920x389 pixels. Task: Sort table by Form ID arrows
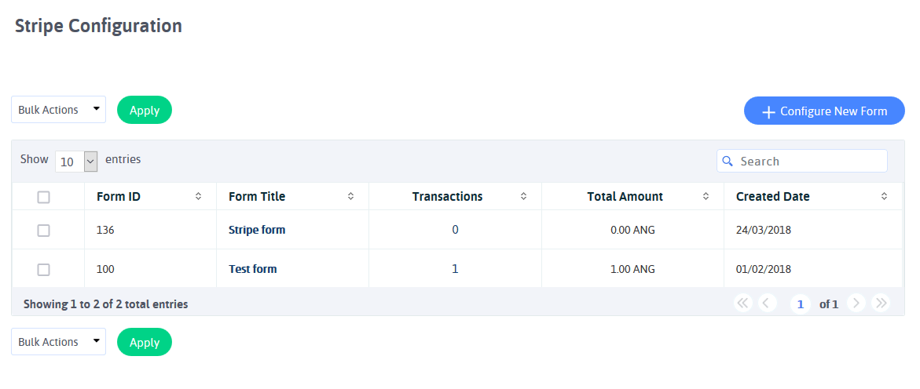(x=198, y=197)
